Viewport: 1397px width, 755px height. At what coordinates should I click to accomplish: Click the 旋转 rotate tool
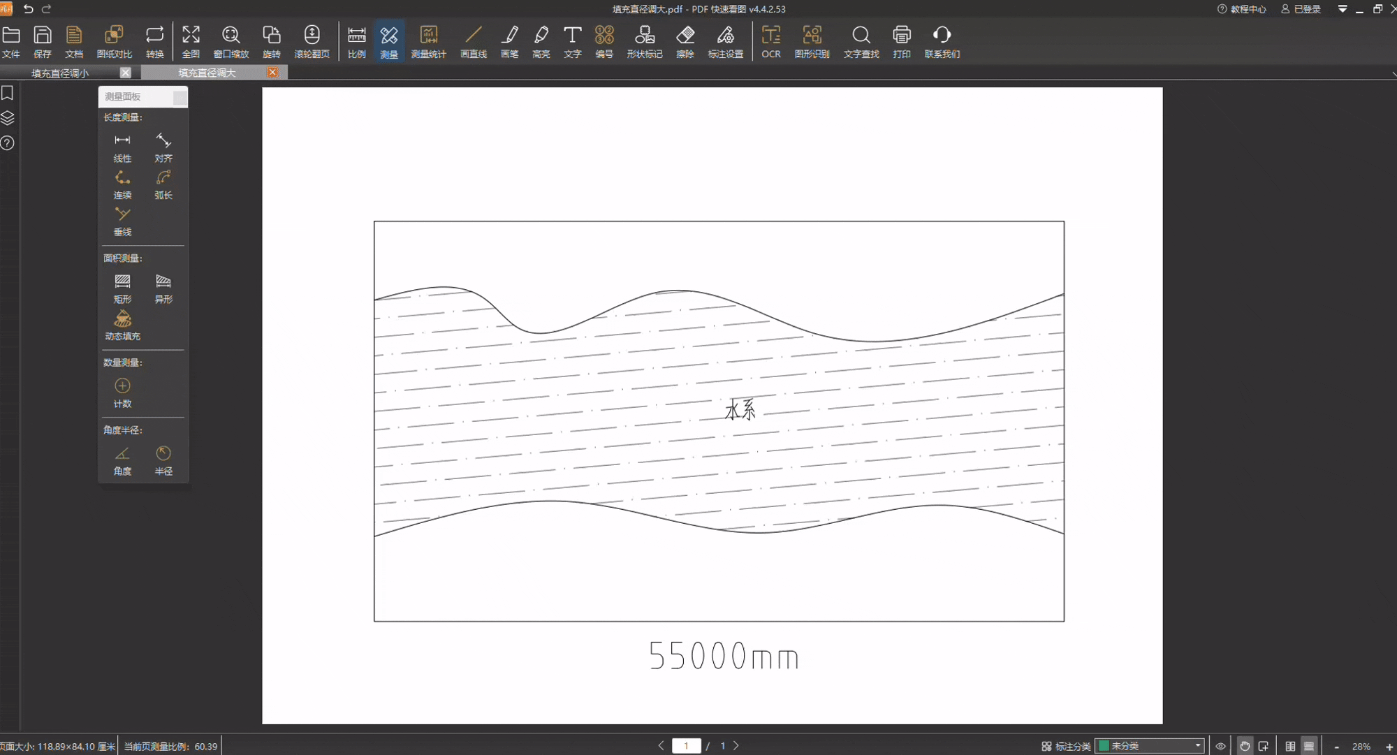click(x=272, y=41)
